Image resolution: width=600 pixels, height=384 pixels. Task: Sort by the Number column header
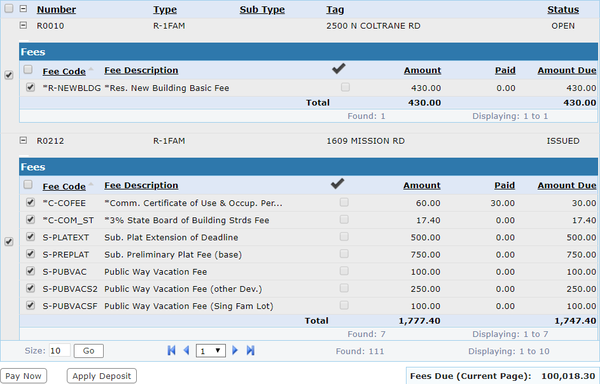56,10
